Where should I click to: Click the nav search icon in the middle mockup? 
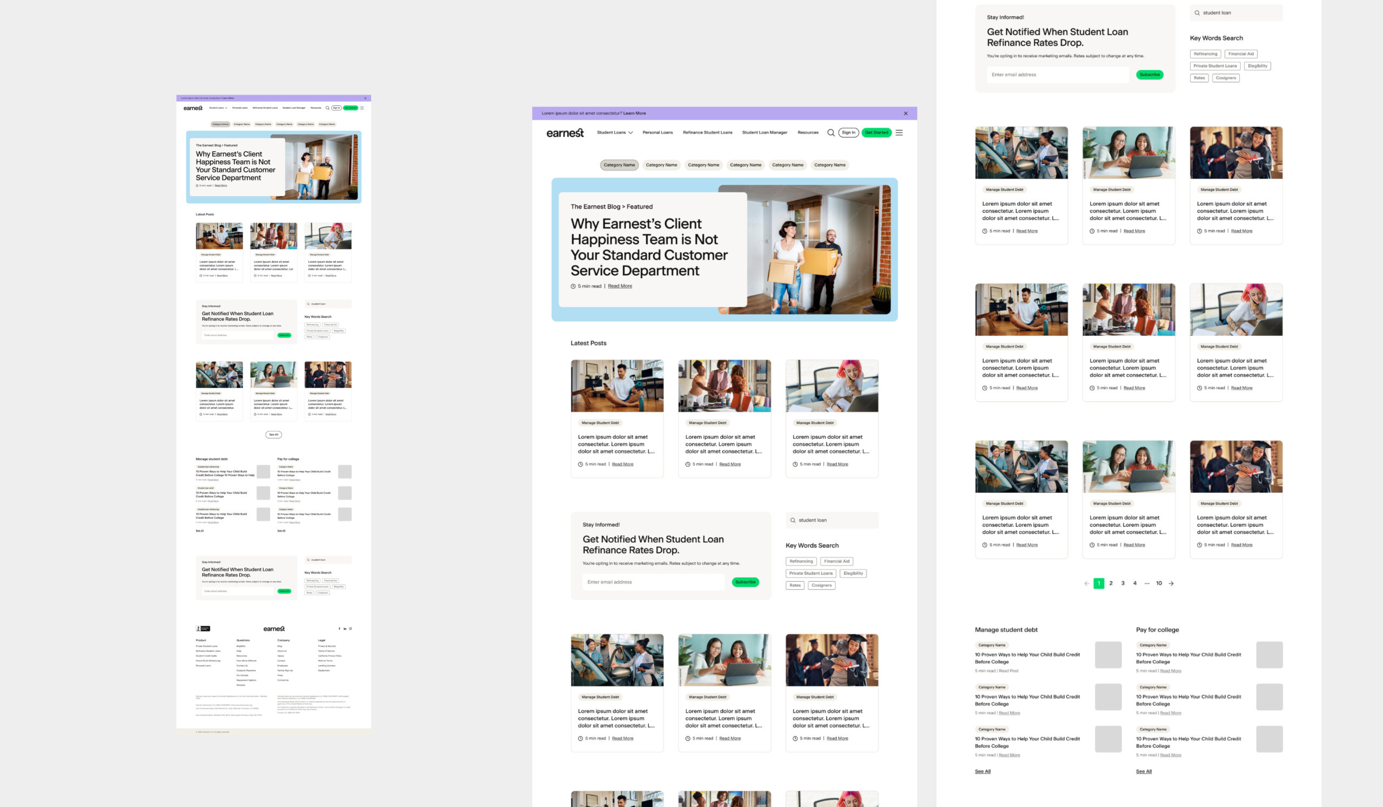click(x=831, y=133)
